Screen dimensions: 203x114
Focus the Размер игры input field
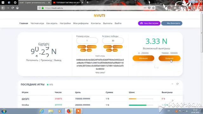[87, 41]
